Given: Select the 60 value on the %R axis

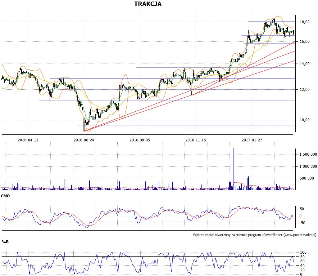Looking at the screenshot, I should click(x=302, y=261).
